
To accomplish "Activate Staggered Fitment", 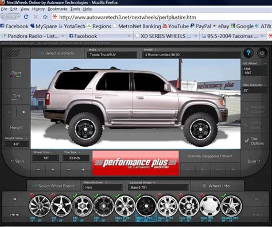I will pyautogui.click(x=210, y=156).
